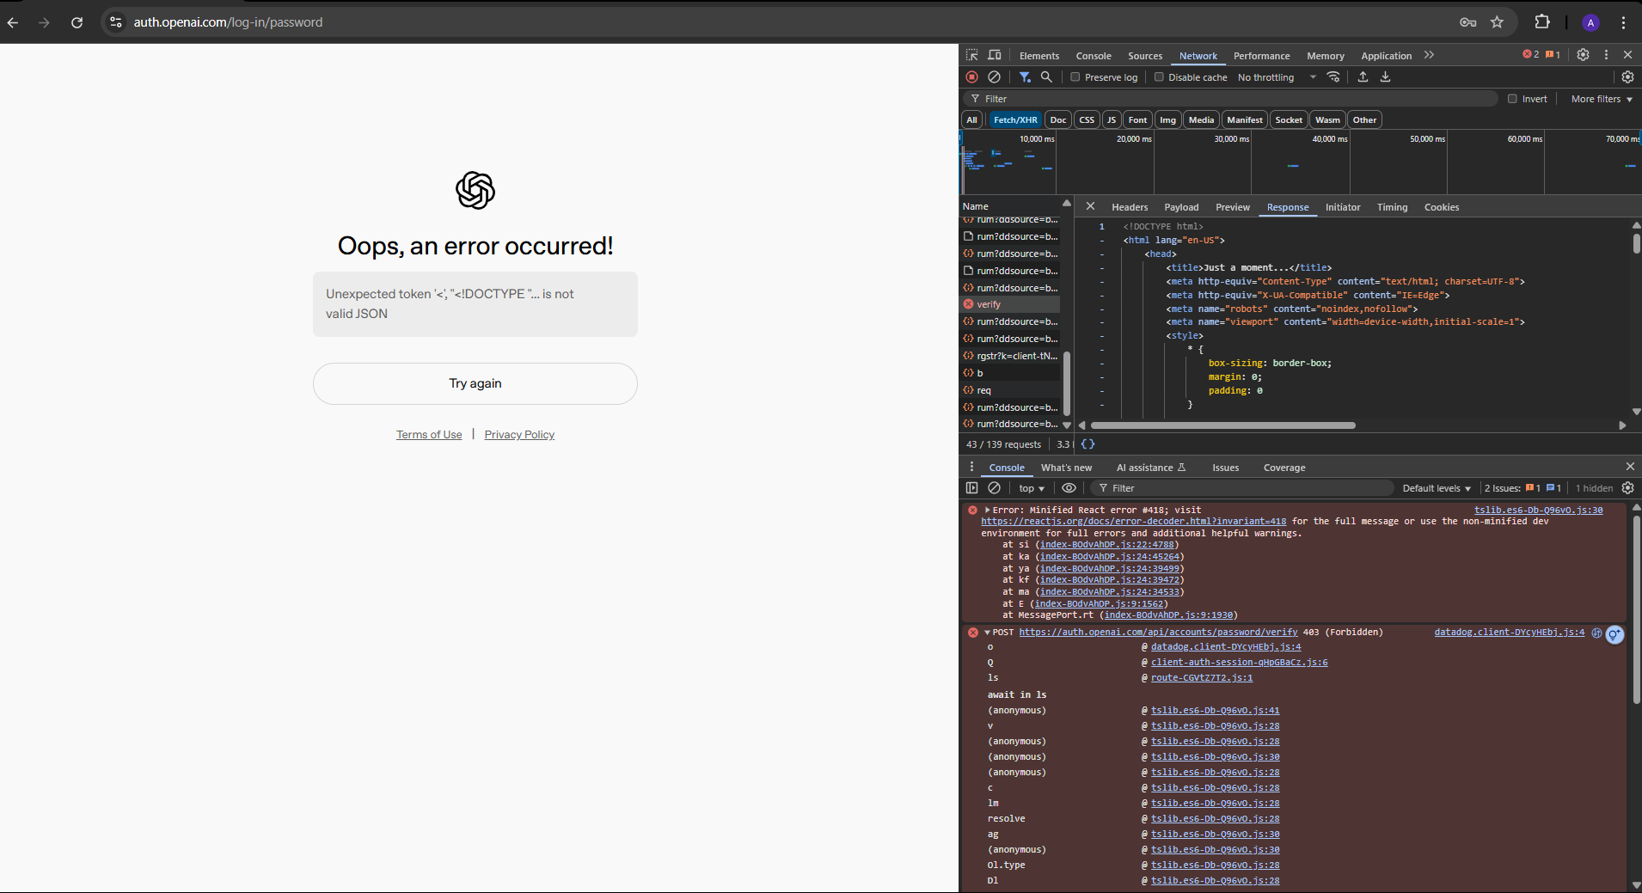
Task: Open the Preview tab for the request
Action: coord(1233,207)
